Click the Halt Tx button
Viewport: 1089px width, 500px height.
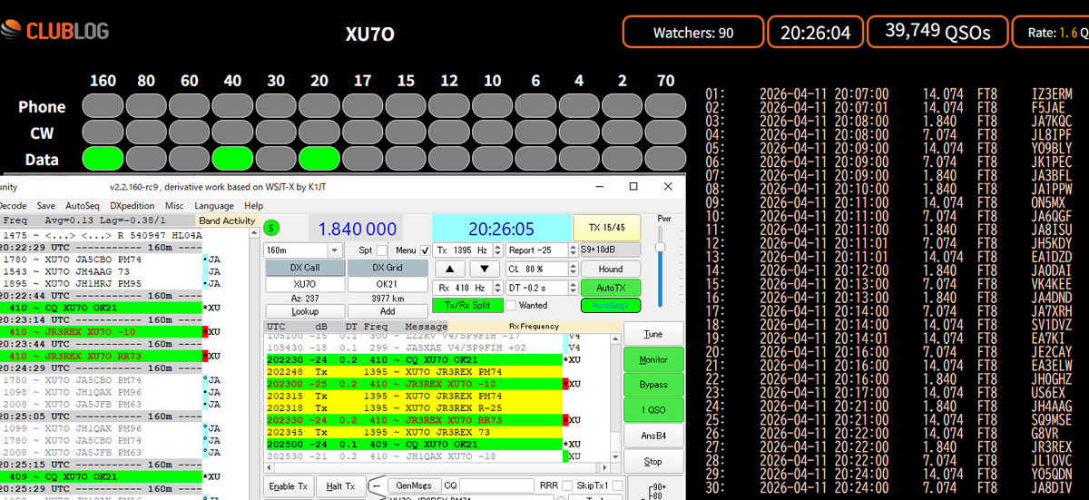coord(340,486)
